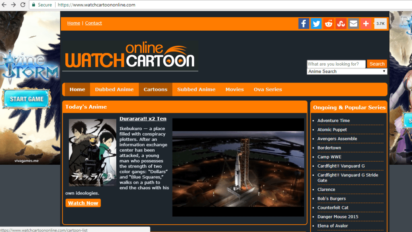Share page via Facebook icon
The height and width of the screenshot is (232, 412).
click(x=304, y=24)
